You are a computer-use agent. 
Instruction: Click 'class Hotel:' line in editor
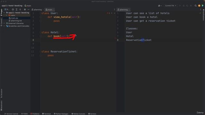pos(51,32)
